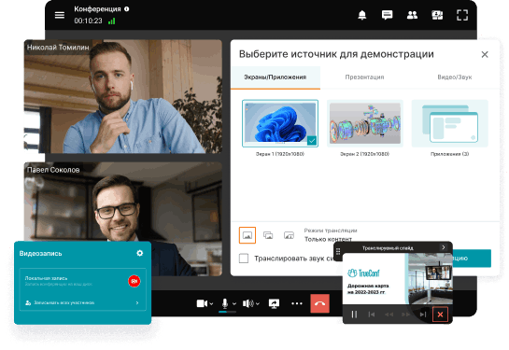Open the hamburger menu in conference header
Viewport: 509px width, 350px height.
pyautogui.click(x=60, y=15)
